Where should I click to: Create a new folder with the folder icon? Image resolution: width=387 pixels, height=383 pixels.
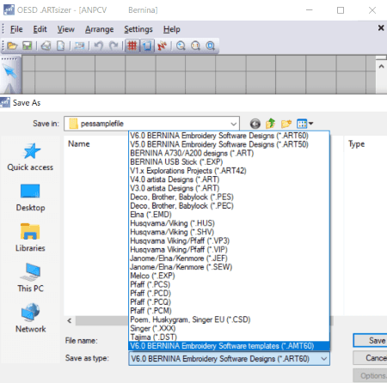click(286, 124)
